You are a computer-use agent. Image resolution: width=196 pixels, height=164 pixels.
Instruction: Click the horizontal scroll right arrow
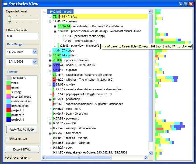[x=146, y=158]
